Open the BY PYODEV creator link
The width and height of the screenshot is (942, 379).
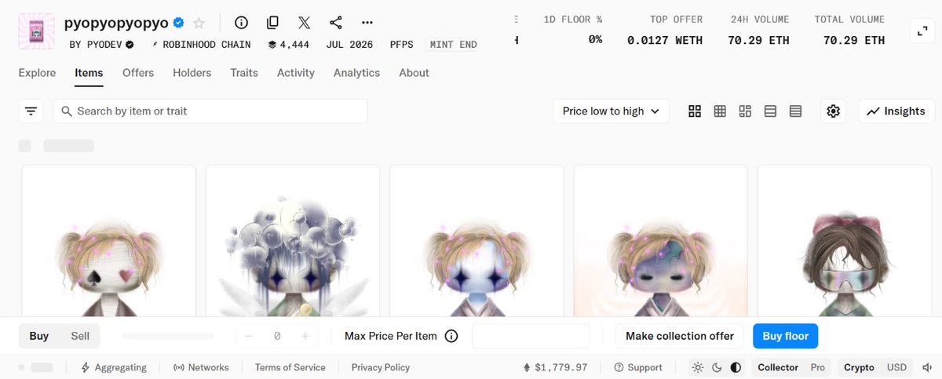pyautogui.click(x=101, y=45)
